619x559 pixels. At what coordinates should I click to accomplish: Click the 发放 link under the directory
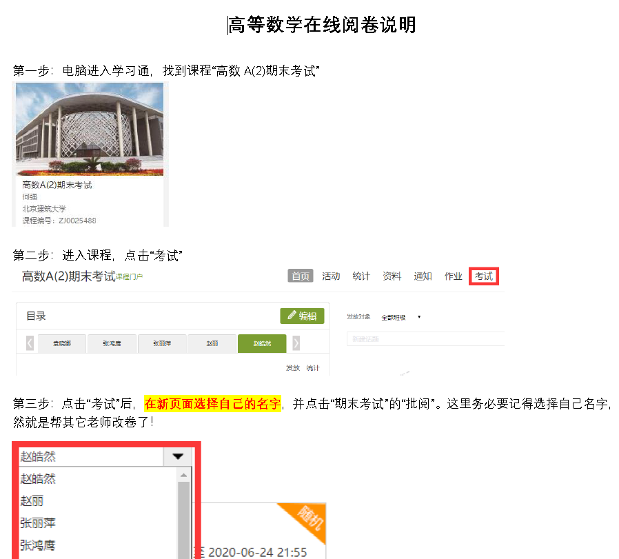[293, 368]
